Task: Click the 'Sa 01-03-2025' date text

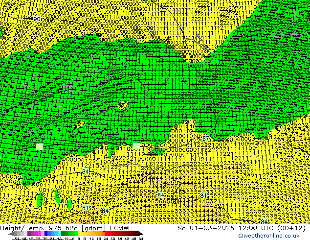Action: (206, 228)
